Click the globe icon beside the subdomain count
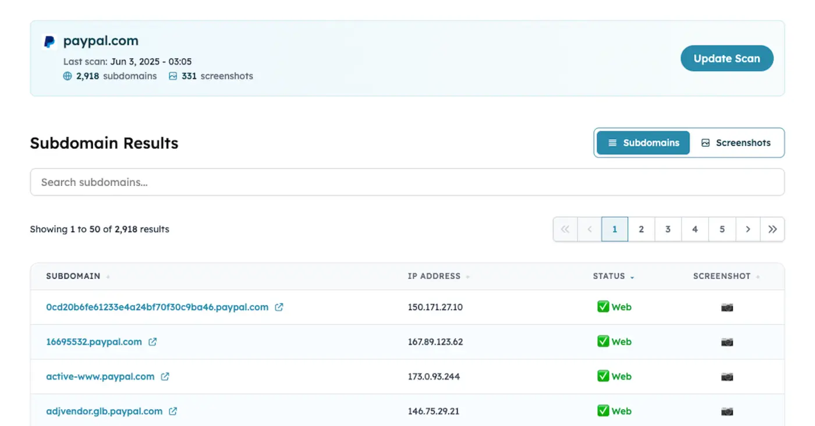This screenshot has height=426, width=815. (x=67, y=76)
